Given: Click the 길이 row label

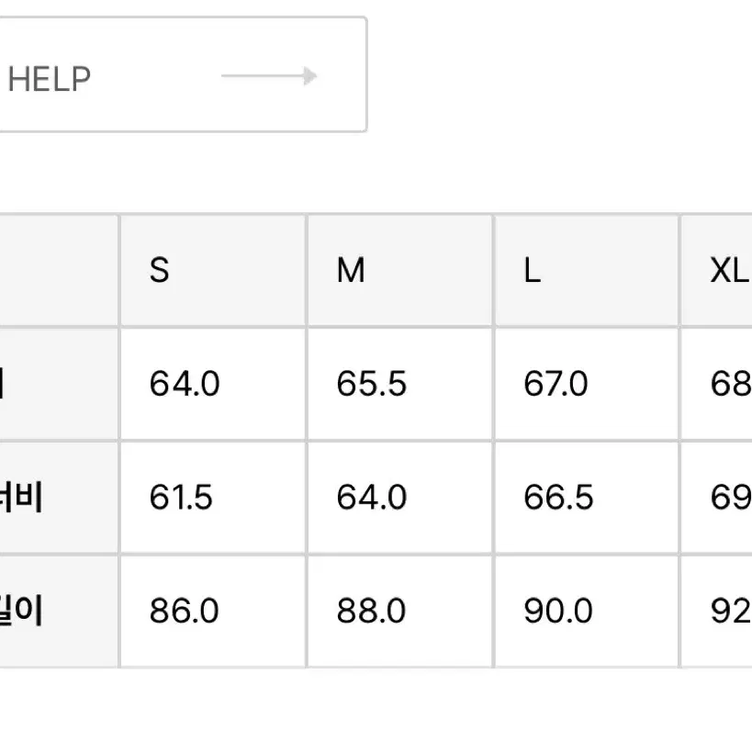Looking at the screenshot, I should 21,610.
